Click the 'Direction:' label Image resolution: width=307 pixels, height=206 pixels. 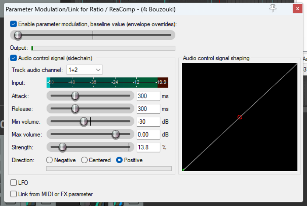(x=23, y=160)
